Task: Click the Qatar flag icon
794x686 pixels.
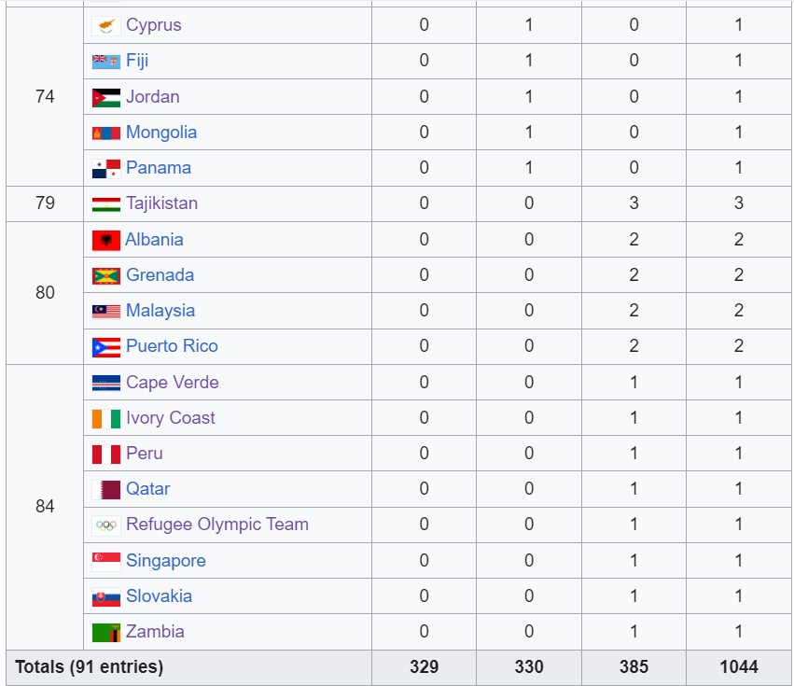Action: pyautogui.click(x=106, y=490)
